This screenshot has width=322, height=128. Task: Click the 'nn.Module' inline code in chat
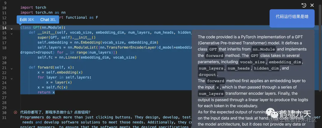point(264,49)
